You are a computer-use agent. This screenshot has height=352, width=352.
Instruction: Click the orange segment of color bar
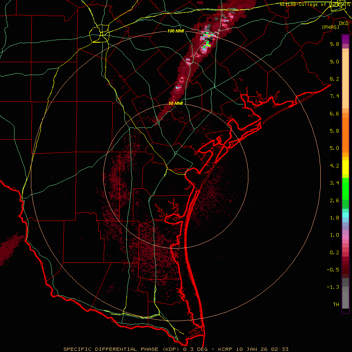[345, 135]
